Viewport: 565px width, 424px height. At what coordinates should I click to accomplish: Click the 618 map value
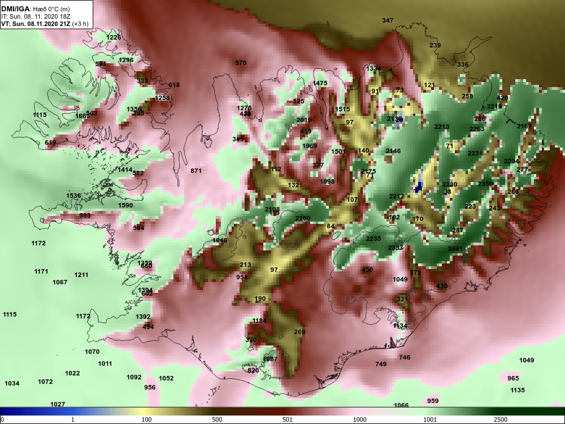(x=174, y=85)
